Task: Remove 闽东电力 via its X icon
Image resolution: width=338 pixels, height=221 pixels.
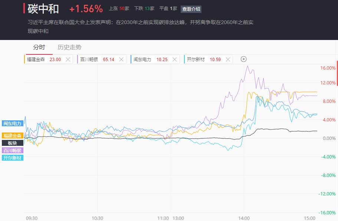Action: 174,59
